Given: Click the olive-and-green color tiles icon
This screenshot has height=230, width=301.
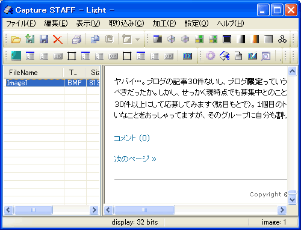Looking at the screenshot, I should (x=199, y=39).
